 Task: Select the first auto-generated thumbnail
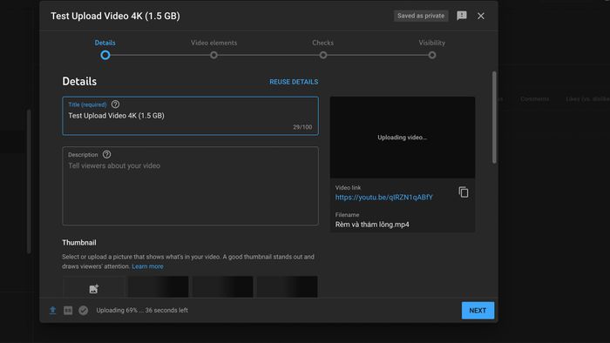coord(159,286)
